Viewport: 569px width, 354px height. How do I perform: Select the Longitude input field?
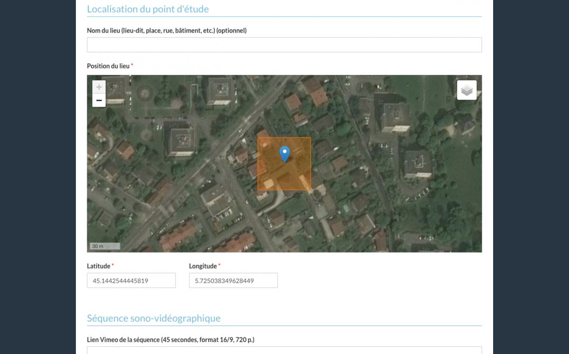click(233, 281)
